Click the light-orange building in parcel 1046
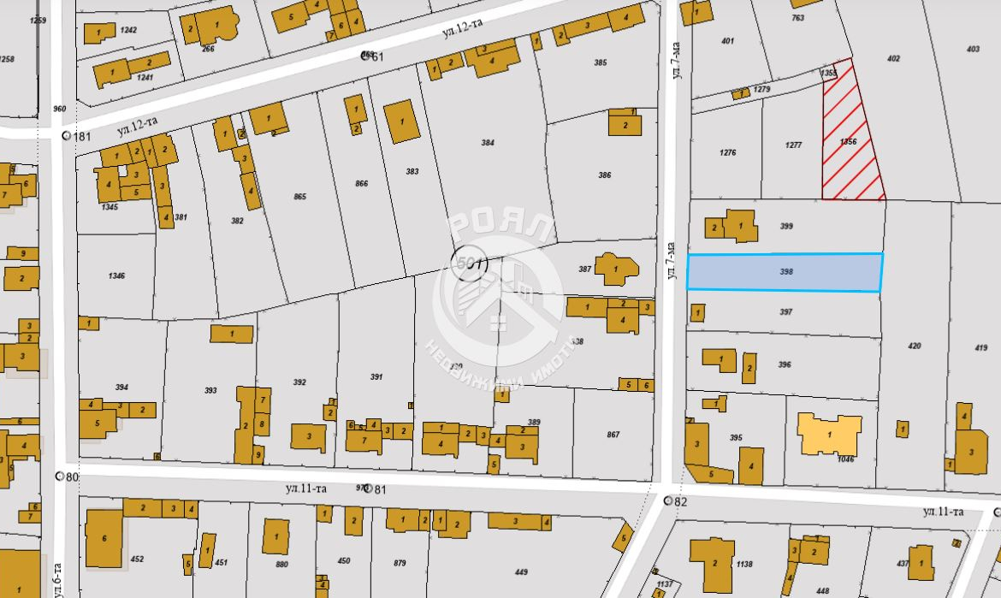Image resolution: width=1001 pixels, height=598 pixels. 829,435
